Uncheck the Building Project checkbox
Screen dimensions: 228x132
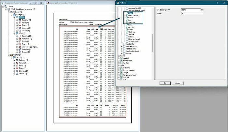[x=127, y=15]
